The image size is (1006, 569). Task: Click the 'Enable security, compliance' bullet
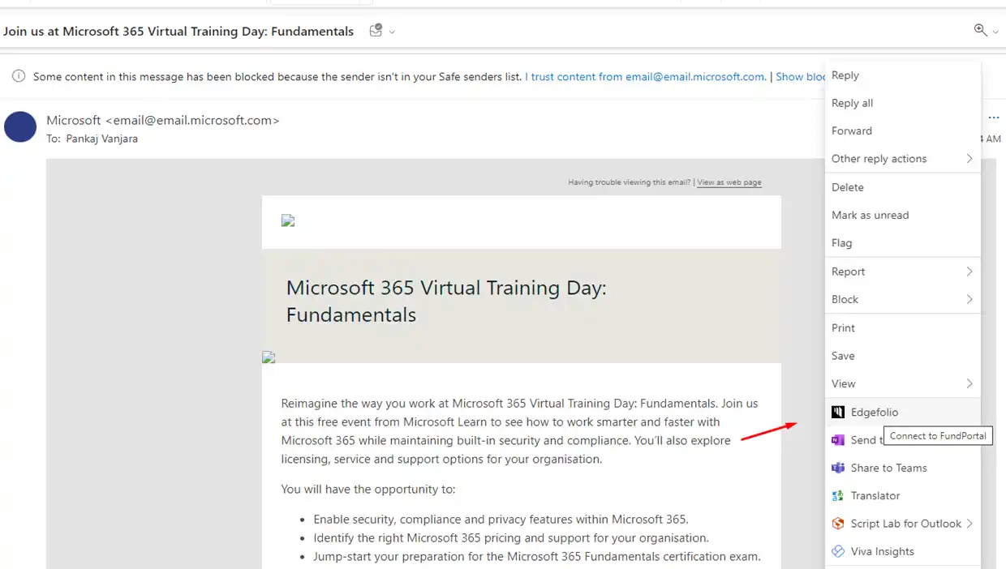point(501,520)
